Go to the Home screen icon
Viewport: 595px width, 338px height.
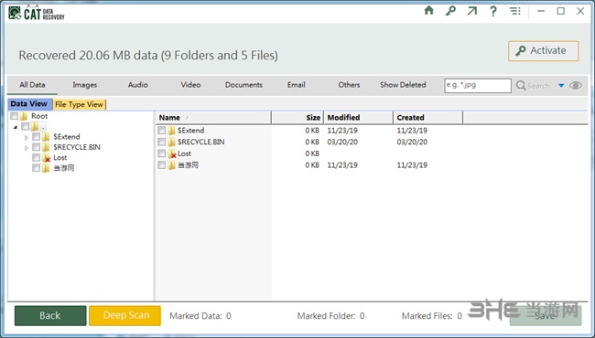click(428, 11)
